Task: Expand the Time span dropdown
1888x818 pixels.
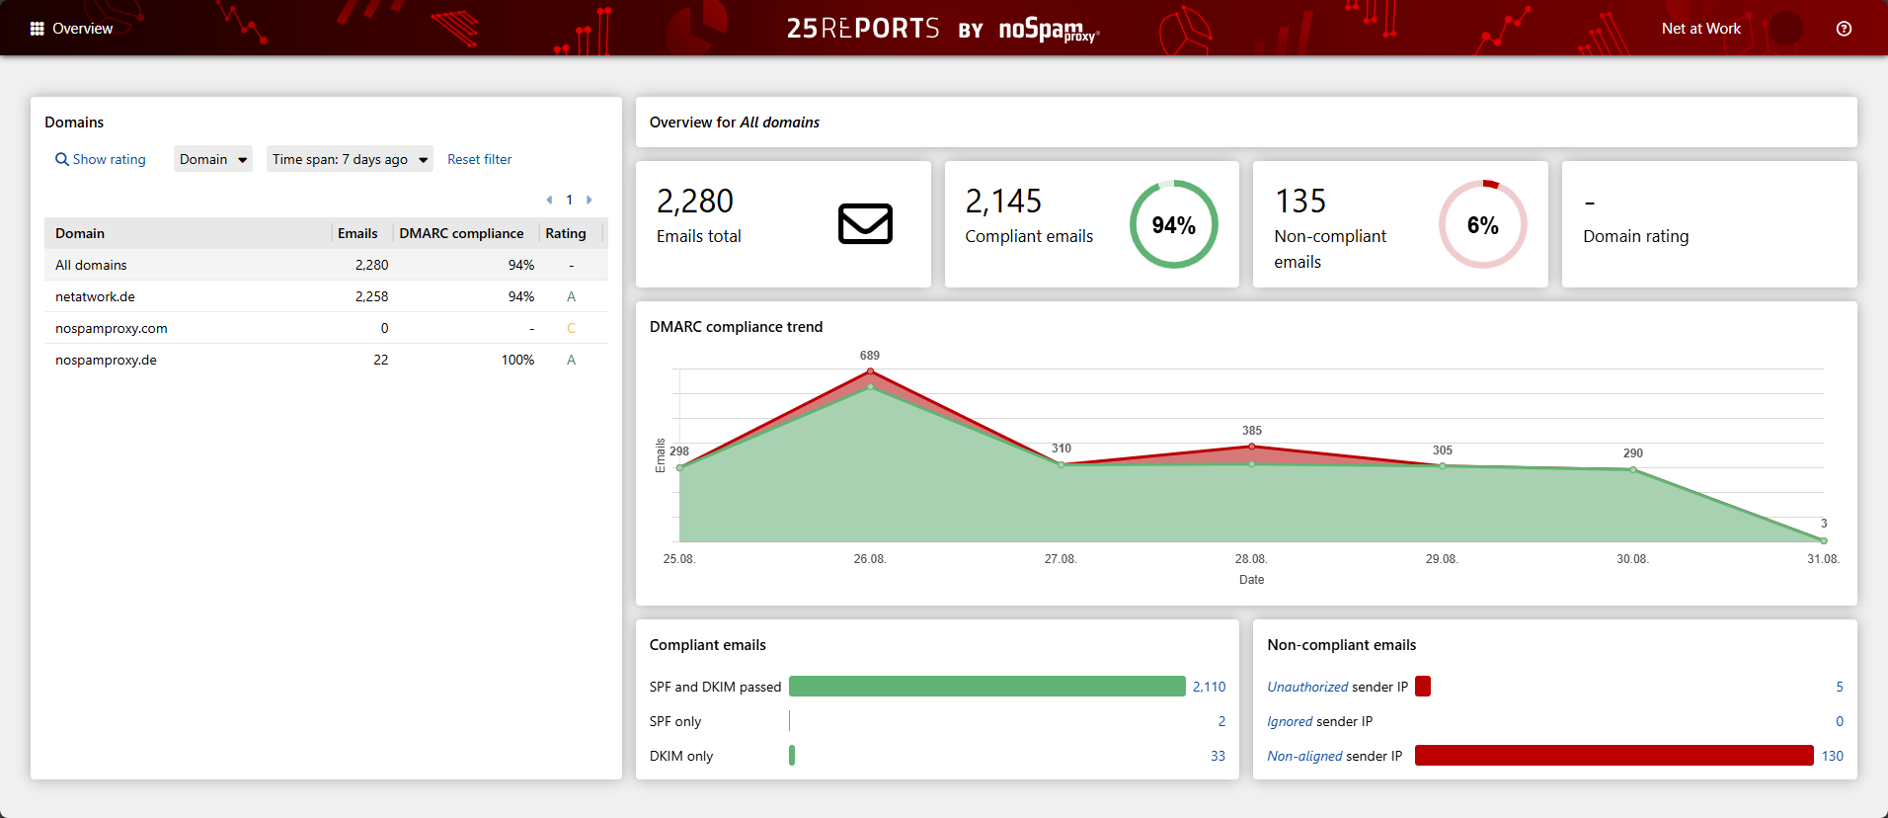Action: click(x=350, y=159)
